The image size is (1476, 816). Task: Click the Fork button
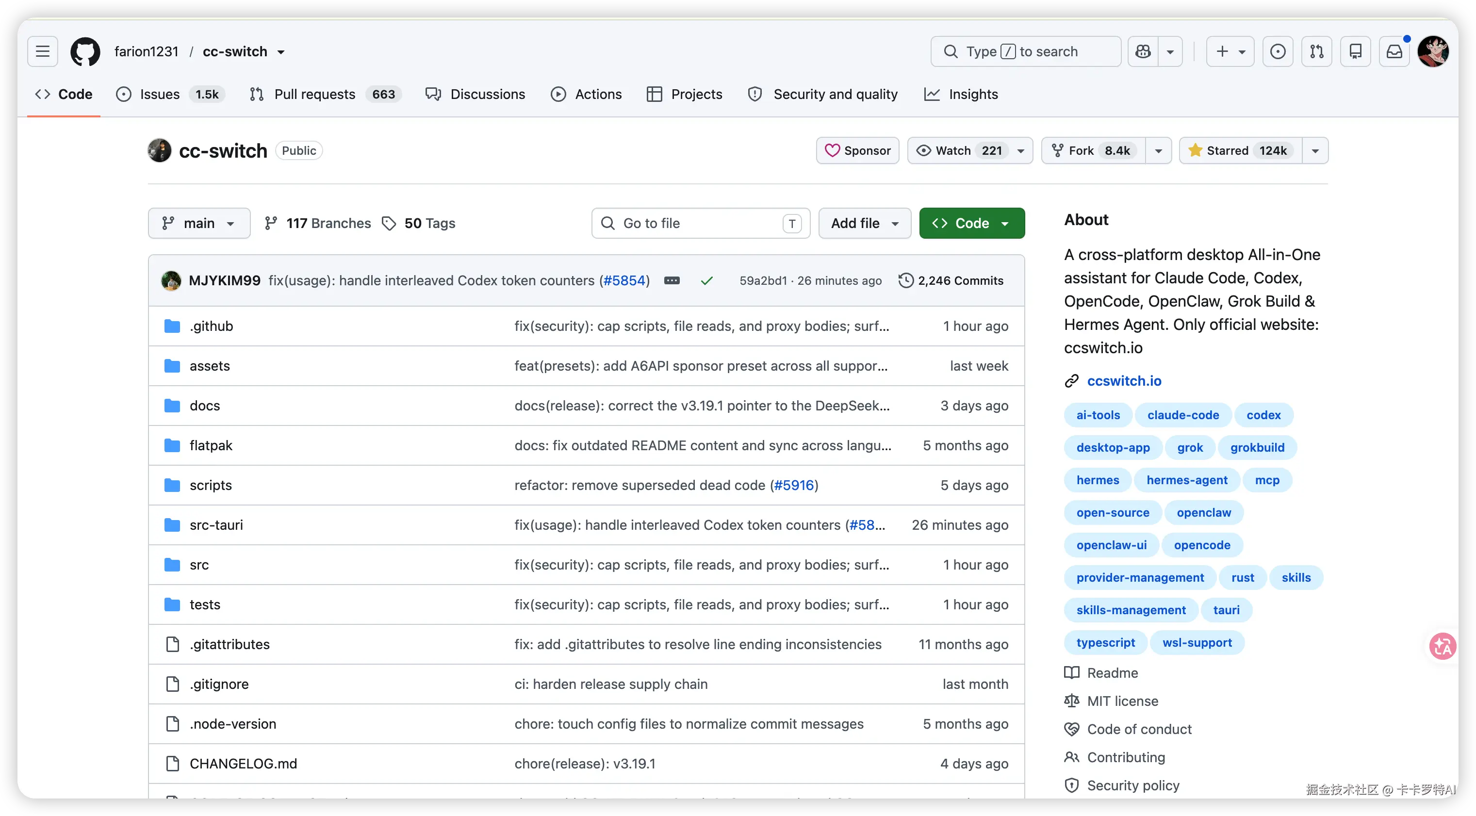pos(1093,151)
